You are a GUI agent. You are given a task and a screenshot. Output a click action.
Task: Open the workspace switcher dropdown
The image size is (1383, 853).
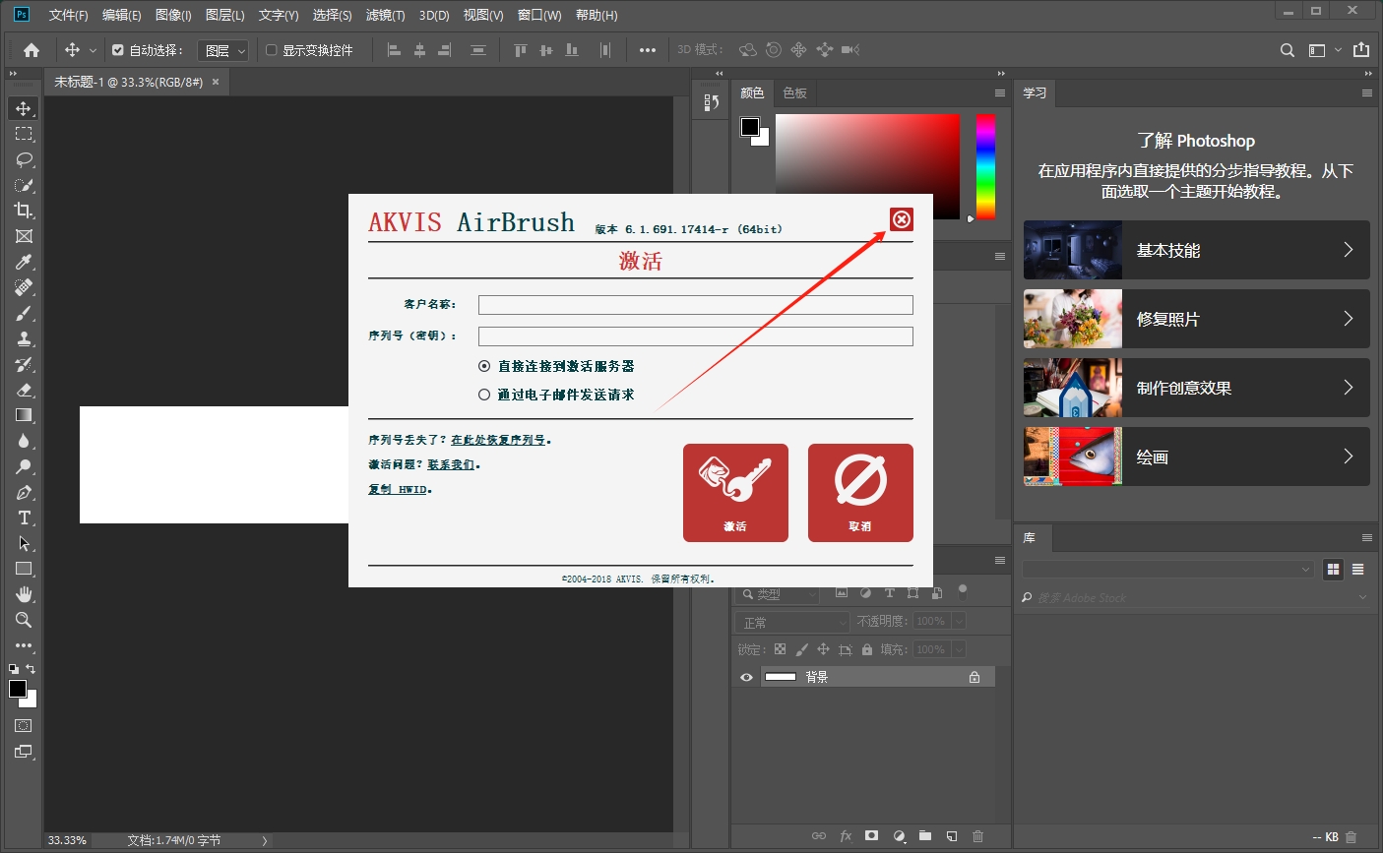[1324, 50]
